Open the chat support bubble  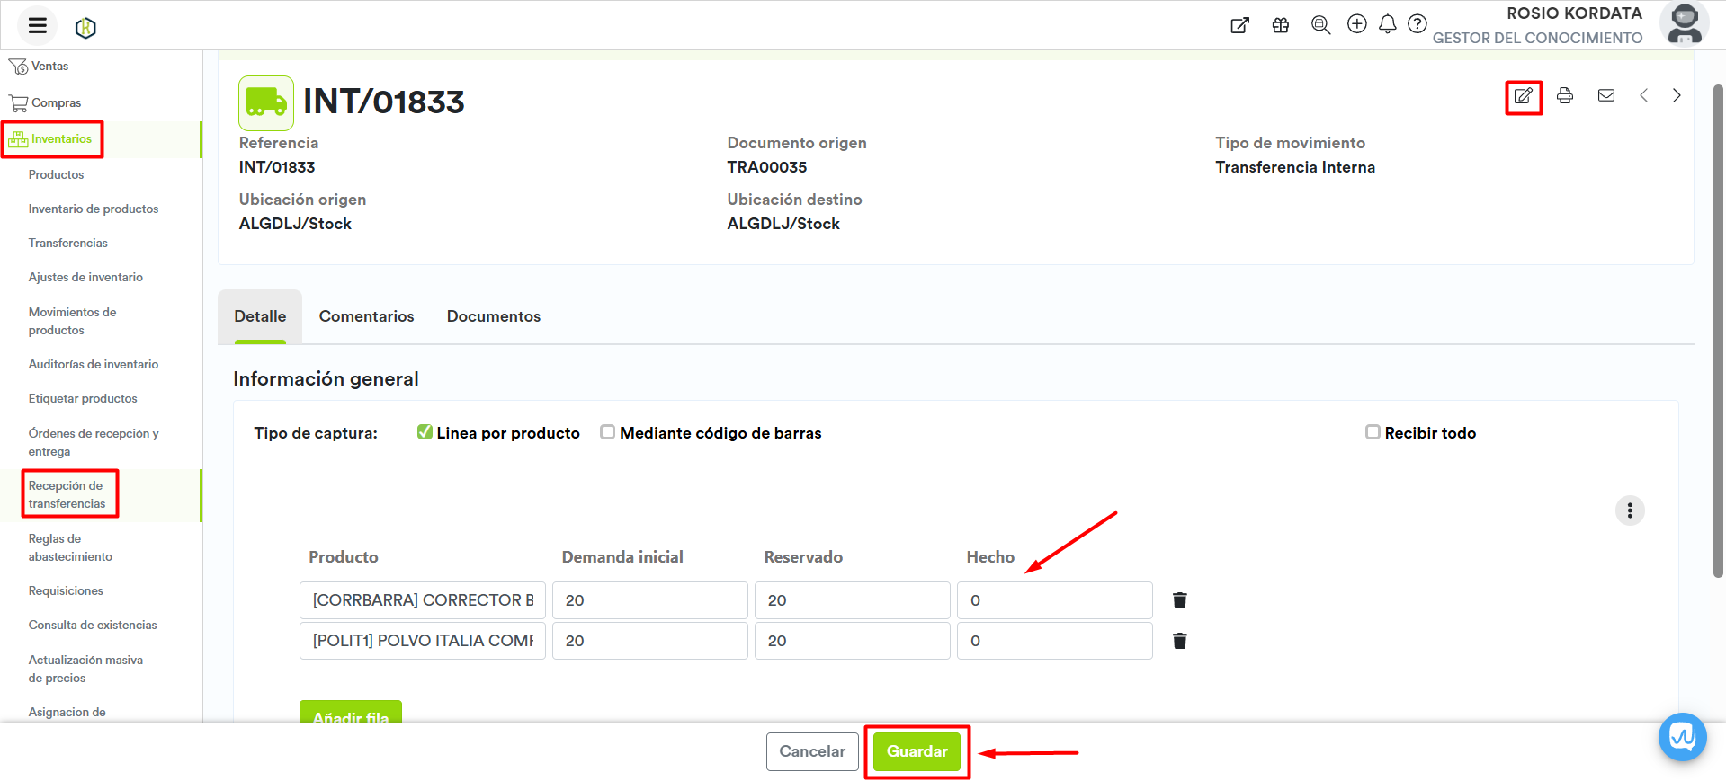1682,737
